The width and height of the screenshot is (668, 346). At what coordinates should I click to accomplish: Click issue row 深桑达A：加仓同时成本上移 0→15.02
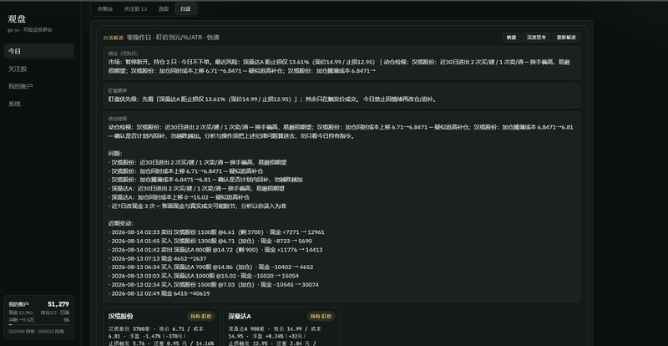179,197
